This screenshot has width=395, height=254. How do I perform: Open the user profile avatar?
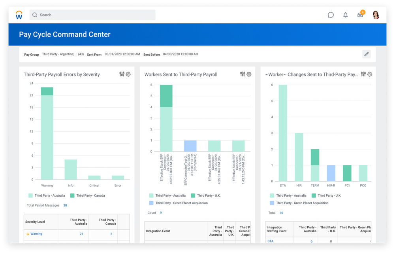(x=376, y=15)
